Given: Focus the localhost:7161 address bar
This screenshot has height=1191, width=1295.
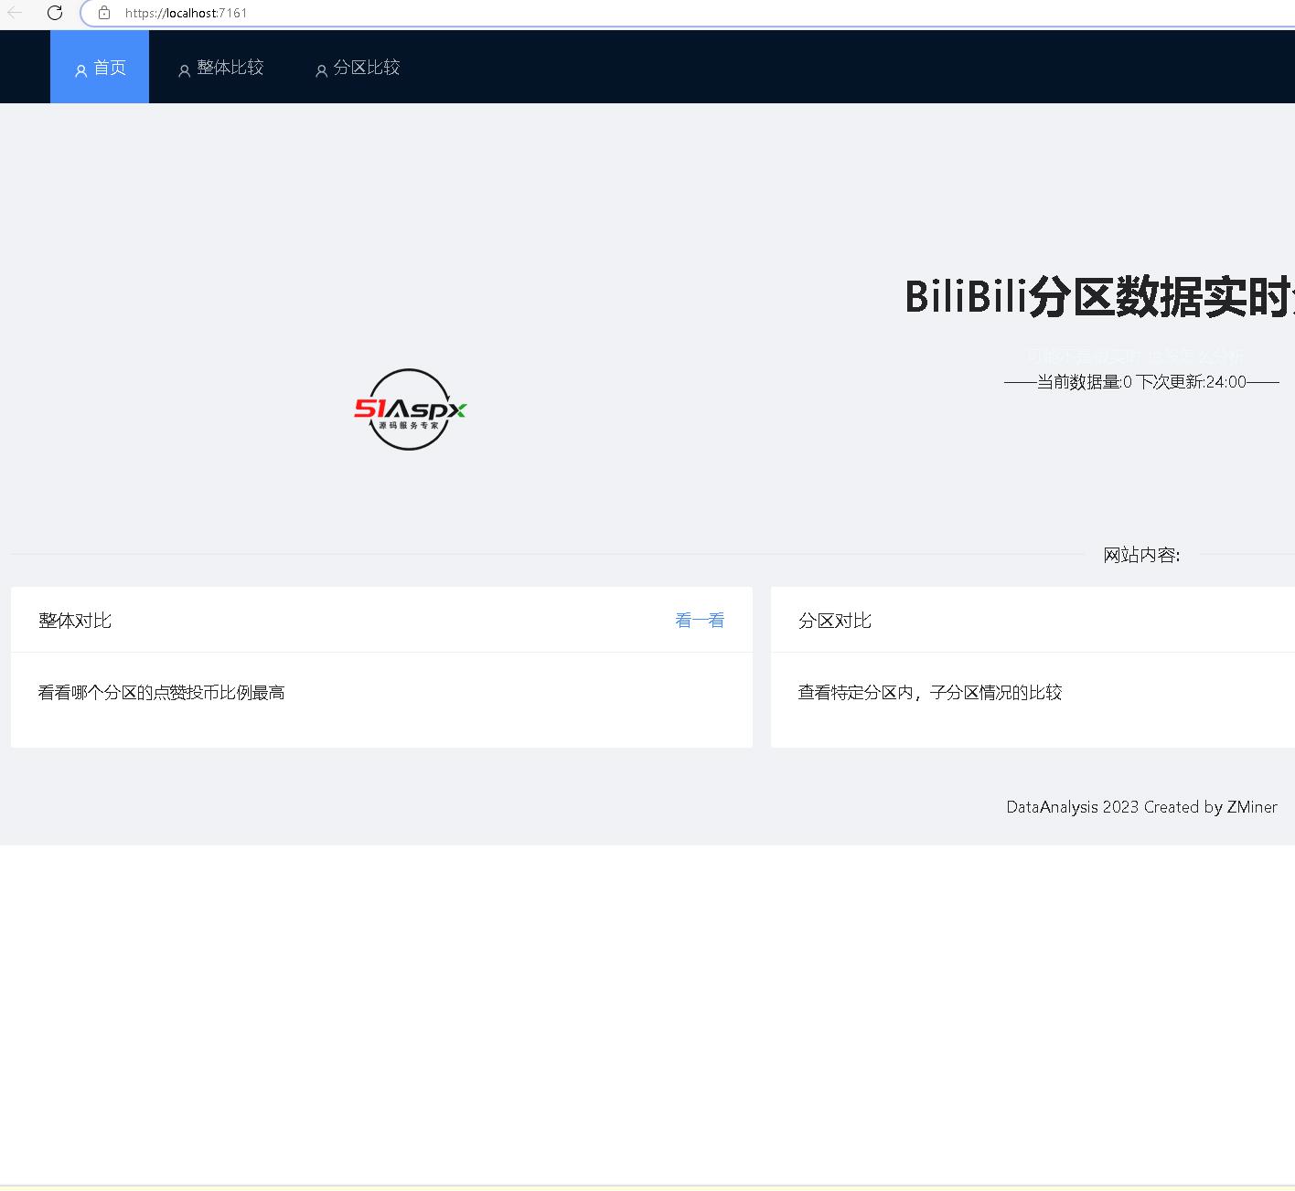Looking at the screenshot, I should tap(688, 13).
